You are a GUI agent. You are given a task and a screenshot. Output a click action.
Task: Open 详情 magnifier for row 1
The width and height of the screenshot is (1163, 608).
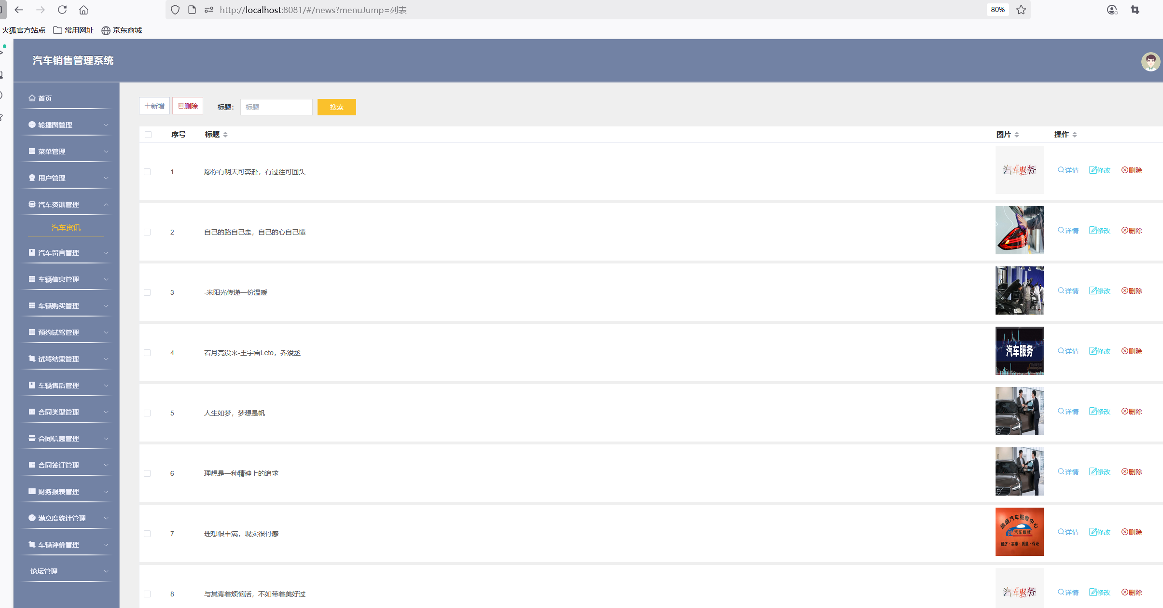tap(1061, 170)
